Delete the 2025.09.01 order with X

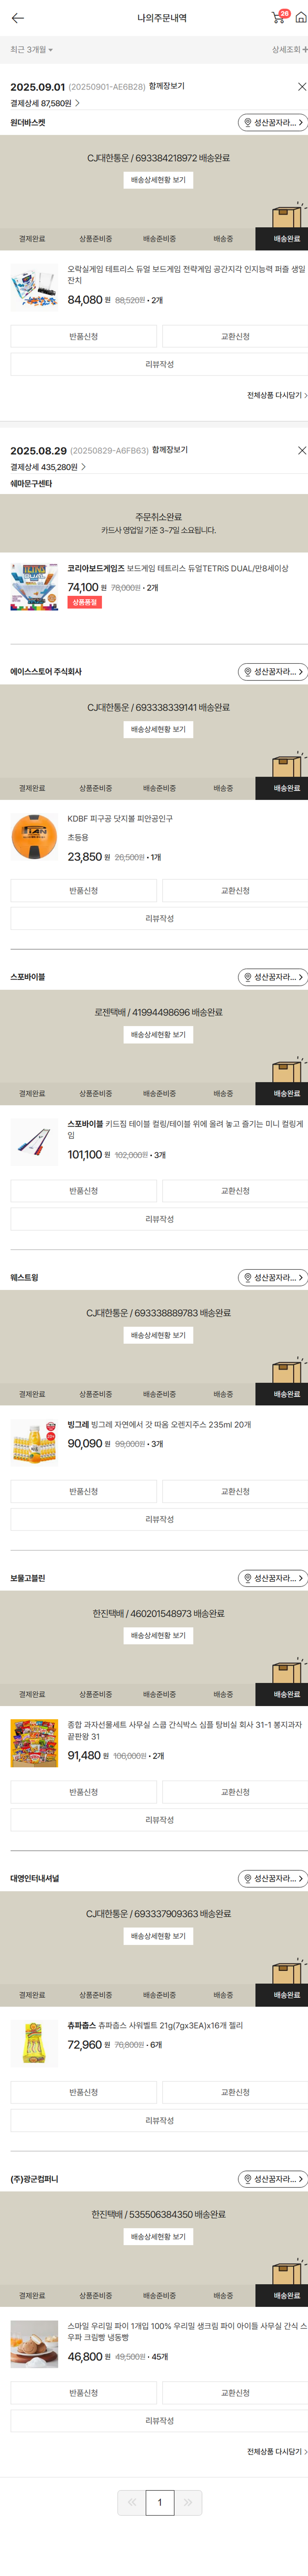[301, 87]
